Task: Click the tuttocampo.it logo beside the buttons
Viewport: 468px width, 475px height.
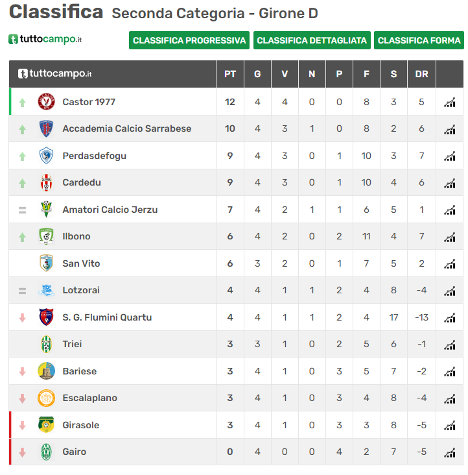Action: [45, 40]
